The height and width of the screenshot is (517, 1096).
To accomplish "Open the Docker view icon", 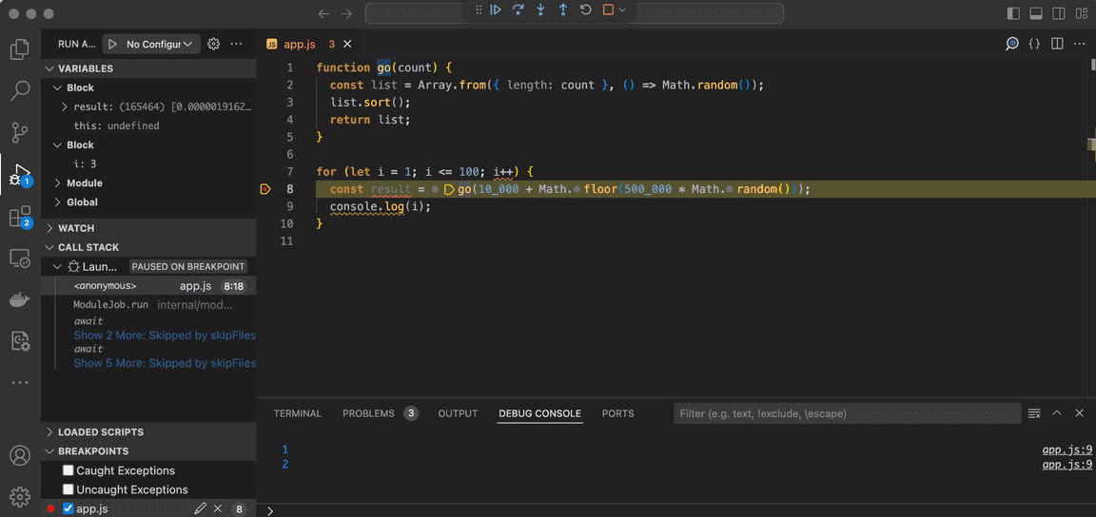I will (20, 299).
